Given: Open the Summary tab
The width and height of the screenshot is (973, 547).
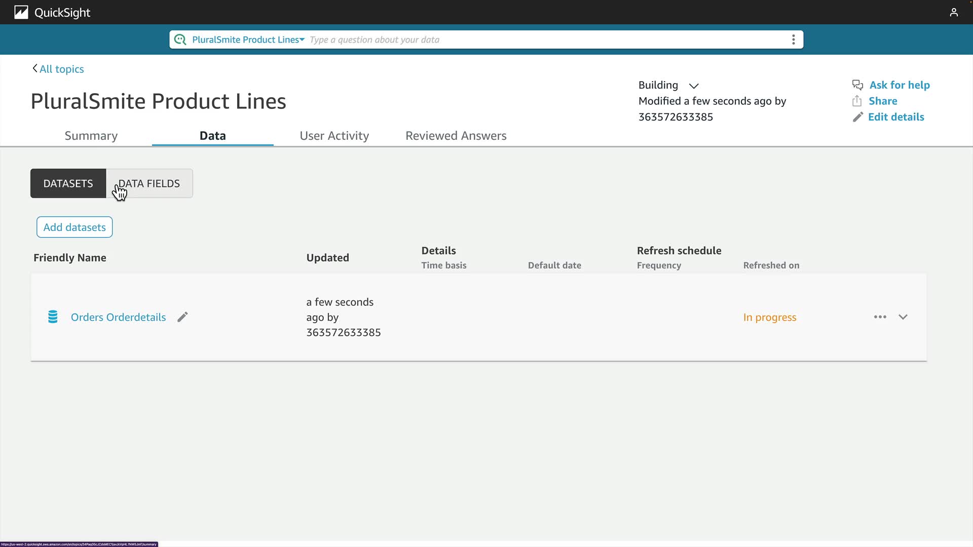Looking at the screenshot, I should 91,136.
